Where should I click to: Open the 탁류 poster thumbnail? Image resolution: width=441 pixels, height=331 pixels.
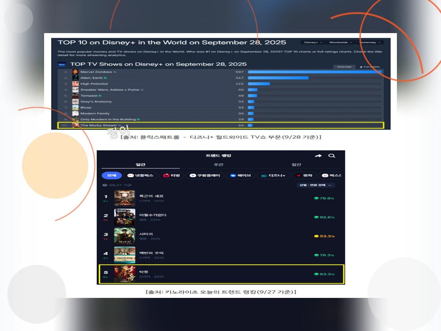pos(125,274)
